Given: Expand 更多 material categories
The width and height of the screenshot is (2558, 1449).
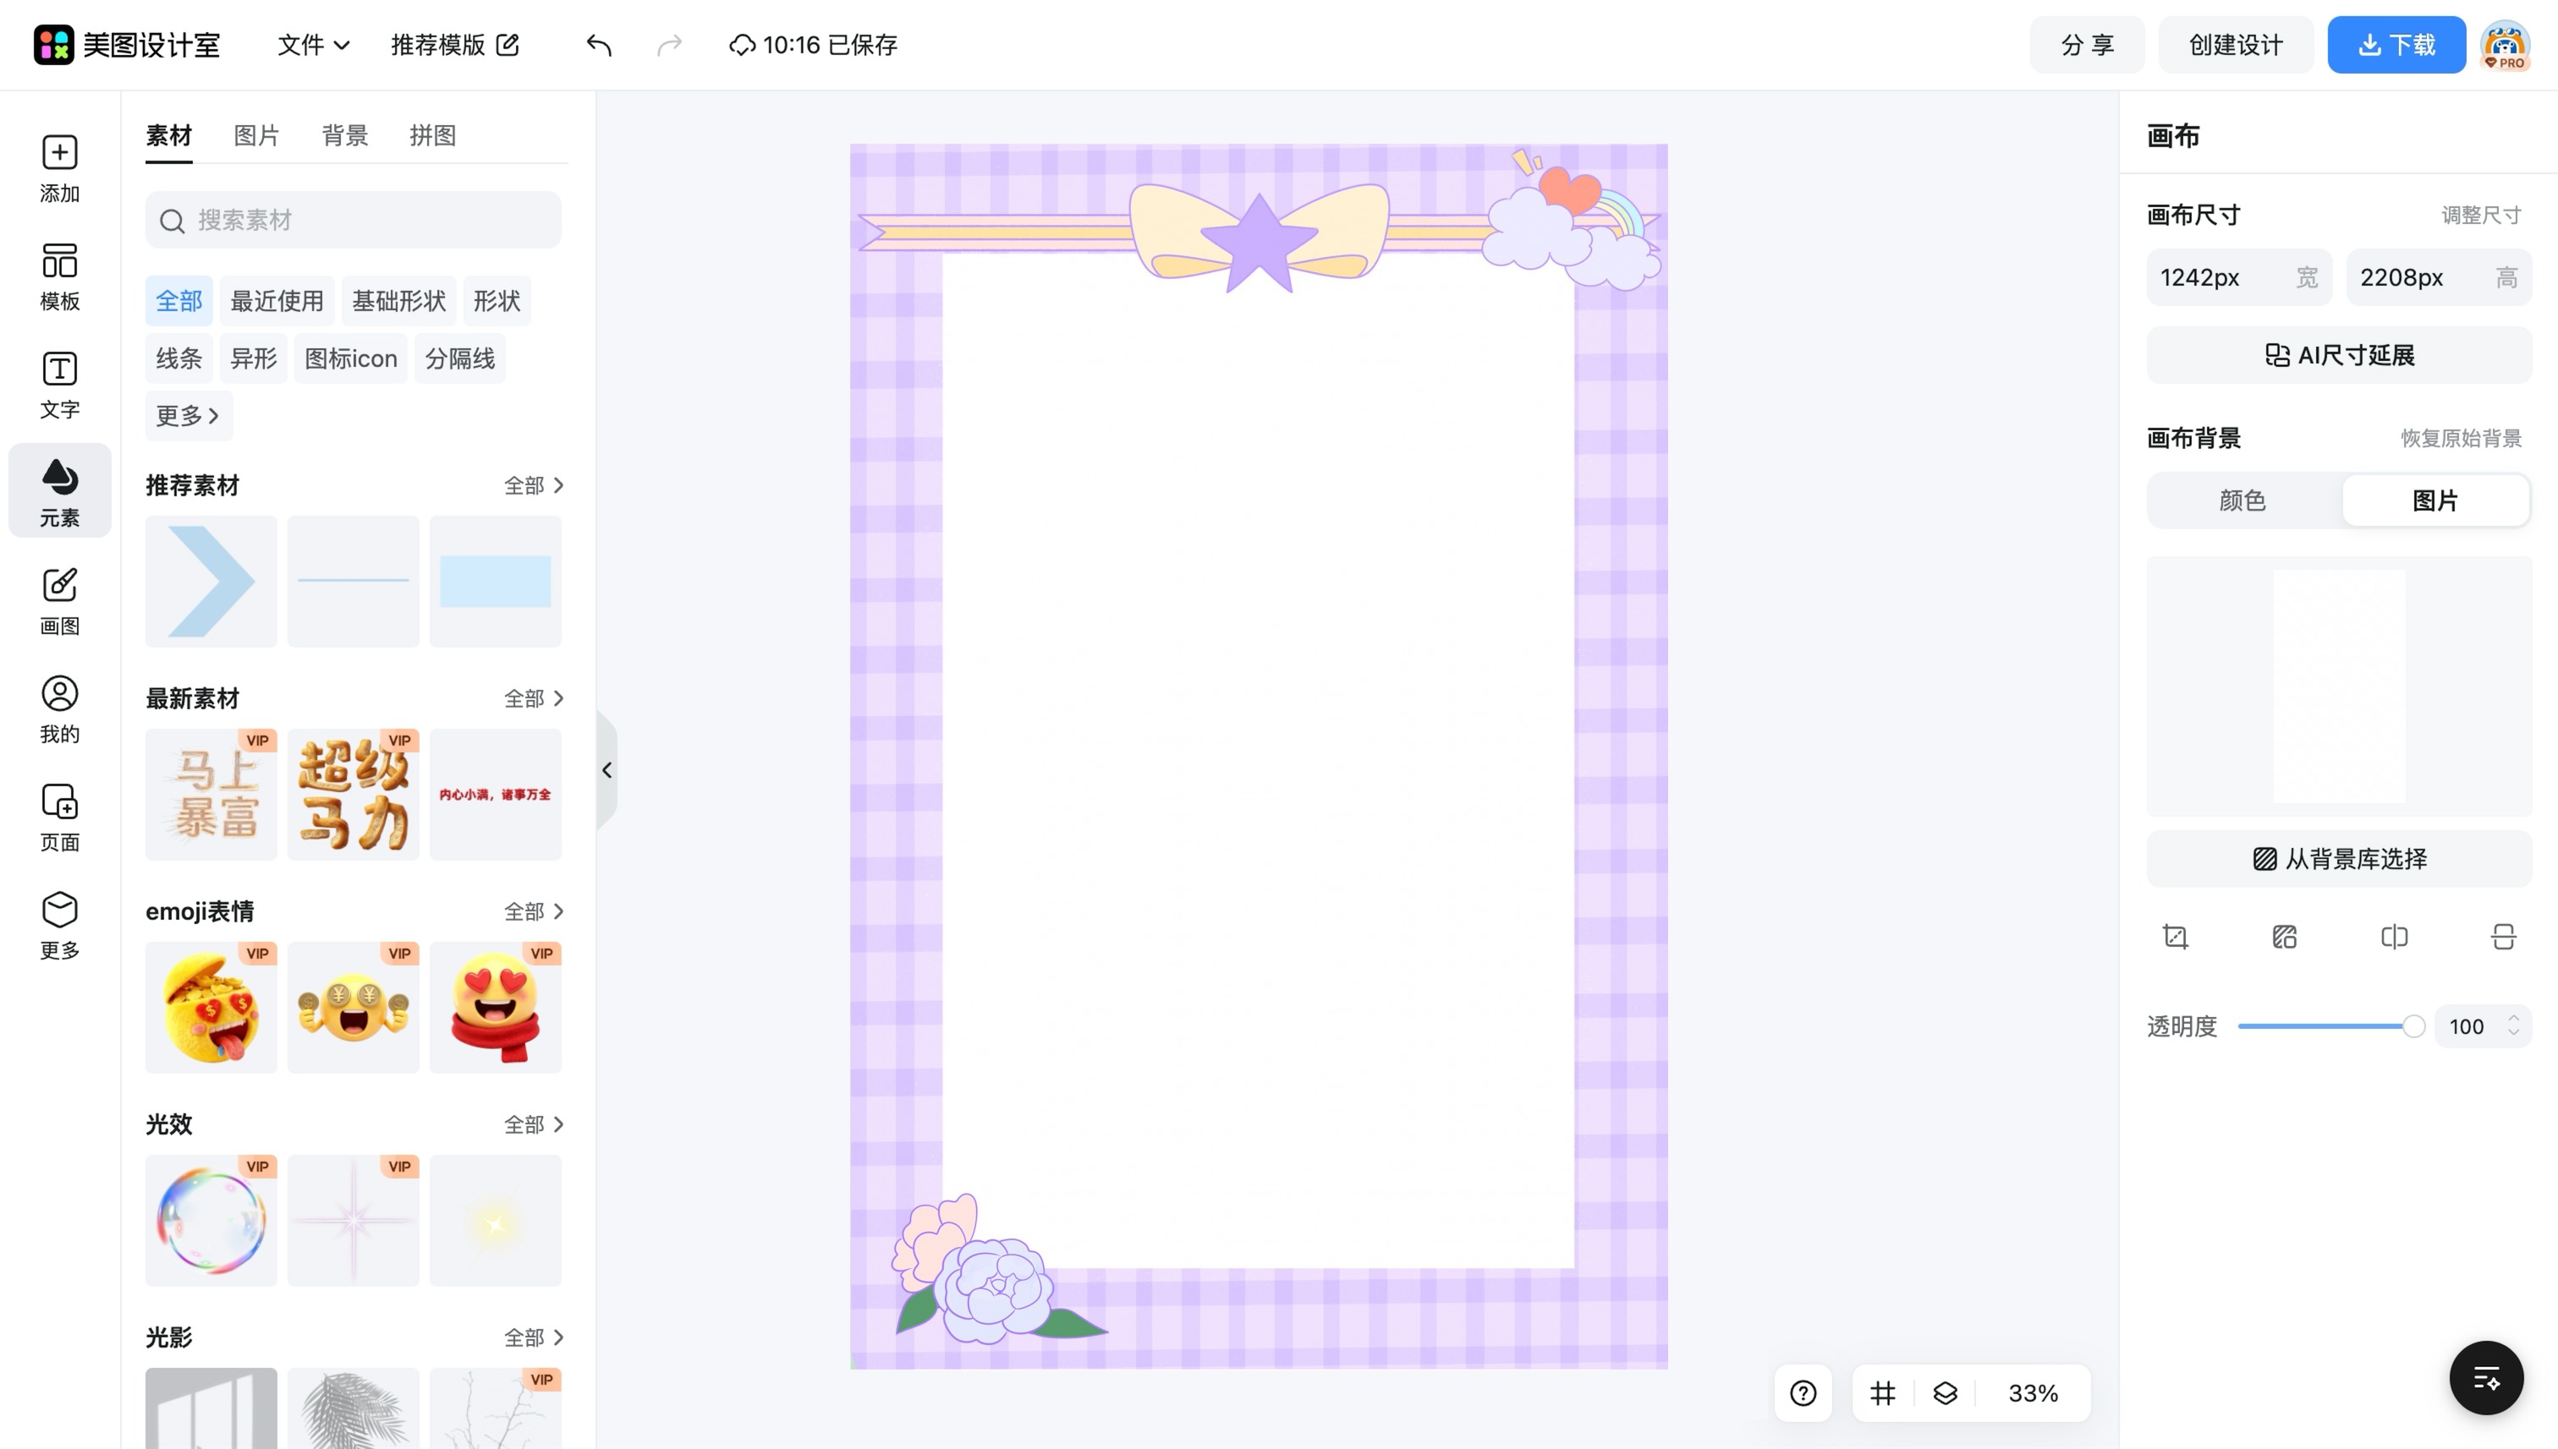Looking at the screenshot, I should coord(188,416).
